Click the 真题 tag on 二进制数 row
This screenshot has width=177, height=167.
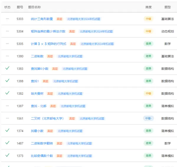click(x=50, y=56)
